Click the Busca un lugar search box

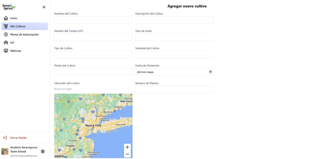93,89
